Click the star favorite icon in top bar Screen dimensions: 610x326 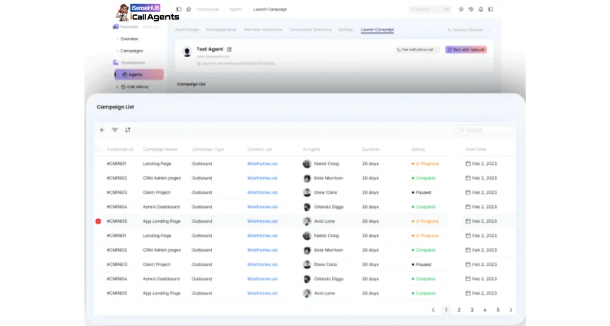(189, 9)
